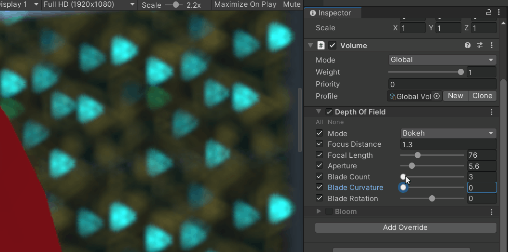This screenshot has height=252, width=508.
Task: Create a New volume profile
Action: (456, 96)
